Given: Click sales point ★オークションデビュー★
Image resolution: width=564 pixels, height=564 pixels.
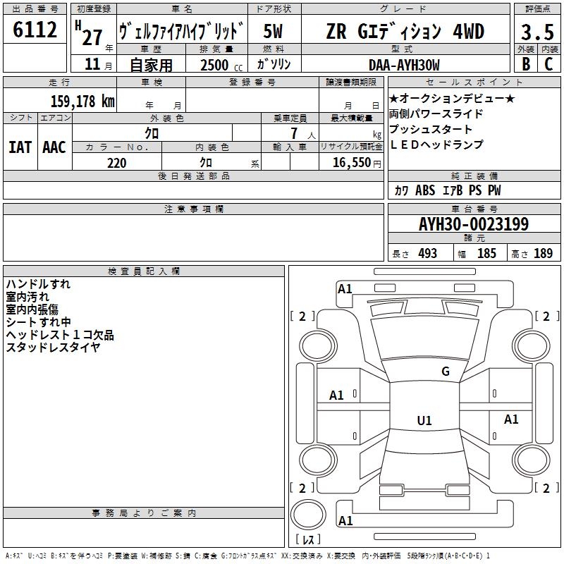Looking at the screenshot, I should [x=452, y=98].
